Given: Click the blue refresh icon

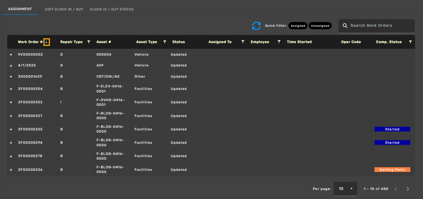Looking at the screenshot, I should pyautogui.click(x=256, y=26).
